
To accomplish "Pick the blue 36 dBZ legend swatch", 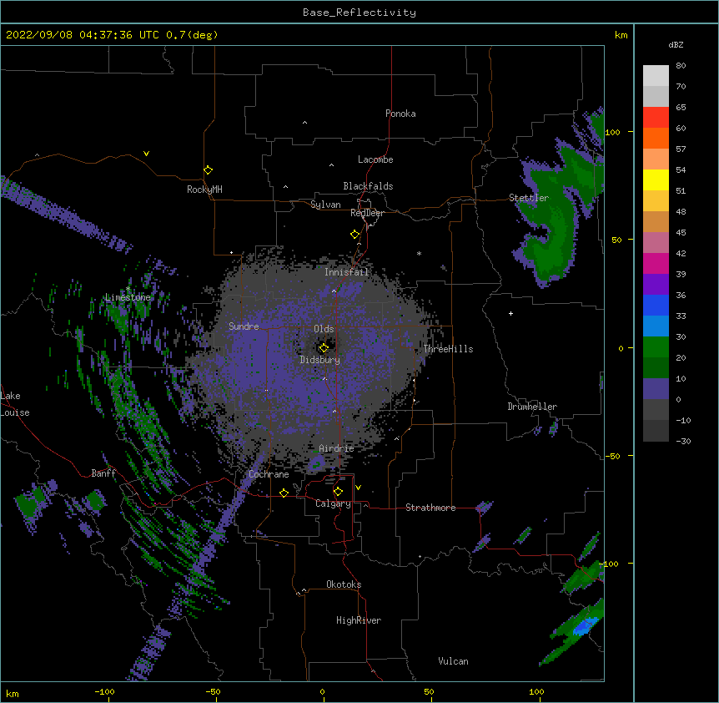I will (656, 305).
